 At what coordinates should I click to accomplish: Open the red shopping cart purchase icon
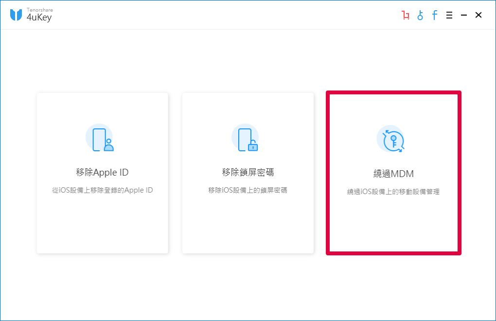tap(405, 15)
